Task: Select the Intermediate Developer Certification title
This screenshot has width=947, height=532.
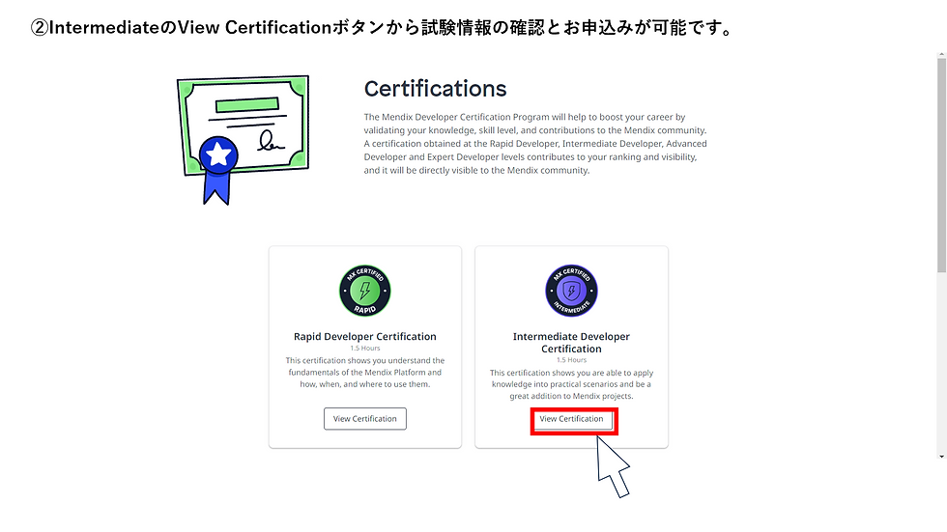Action: [x=571, y=343]
